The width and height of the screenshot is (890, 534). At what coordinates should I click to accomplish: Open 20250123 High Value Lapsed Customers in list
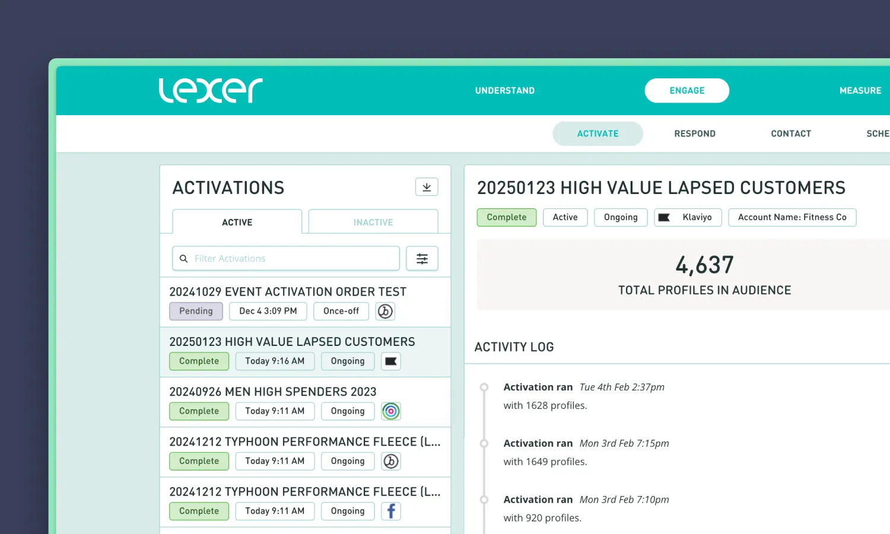coord(306,352)
